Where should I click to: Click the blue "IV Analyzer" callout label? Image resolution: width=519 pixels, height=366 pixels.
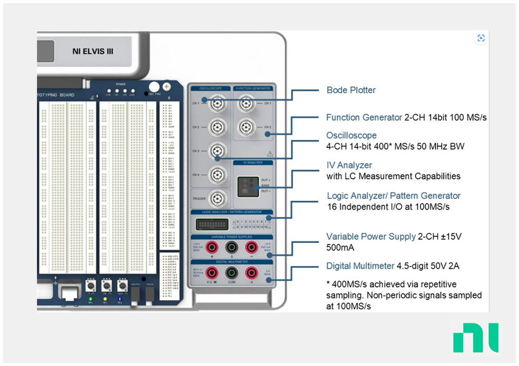pos(349,165)
